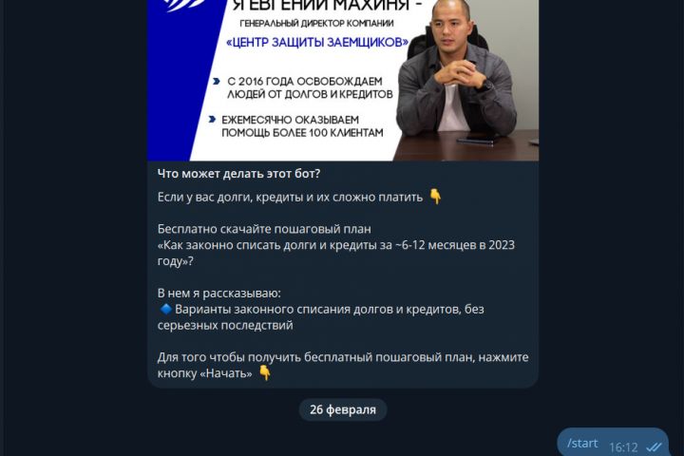Click the 'Генеральный директор компании' caption

tap(316, 23)
